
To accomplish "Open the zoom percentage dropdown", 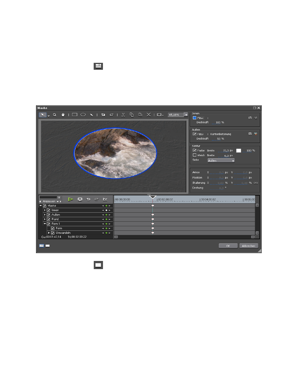I will pyautogui.click(x=186, y=115).
